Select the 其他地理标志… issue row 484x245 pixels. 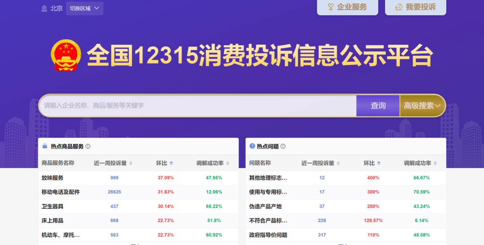coord(268,178)
